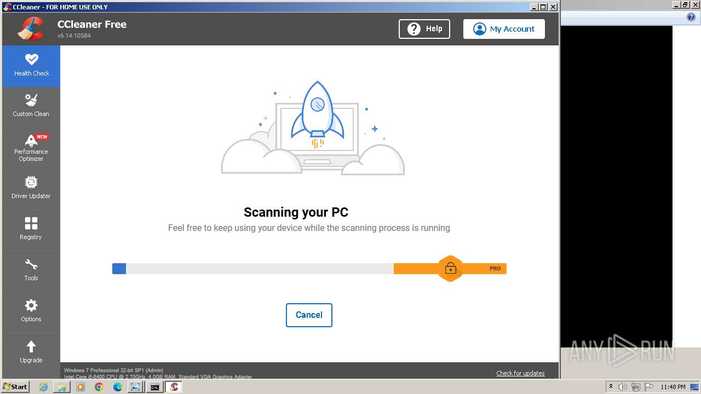The image size is (701, 394).
Task: Cancel the PC scan
Action: point(309,315)
